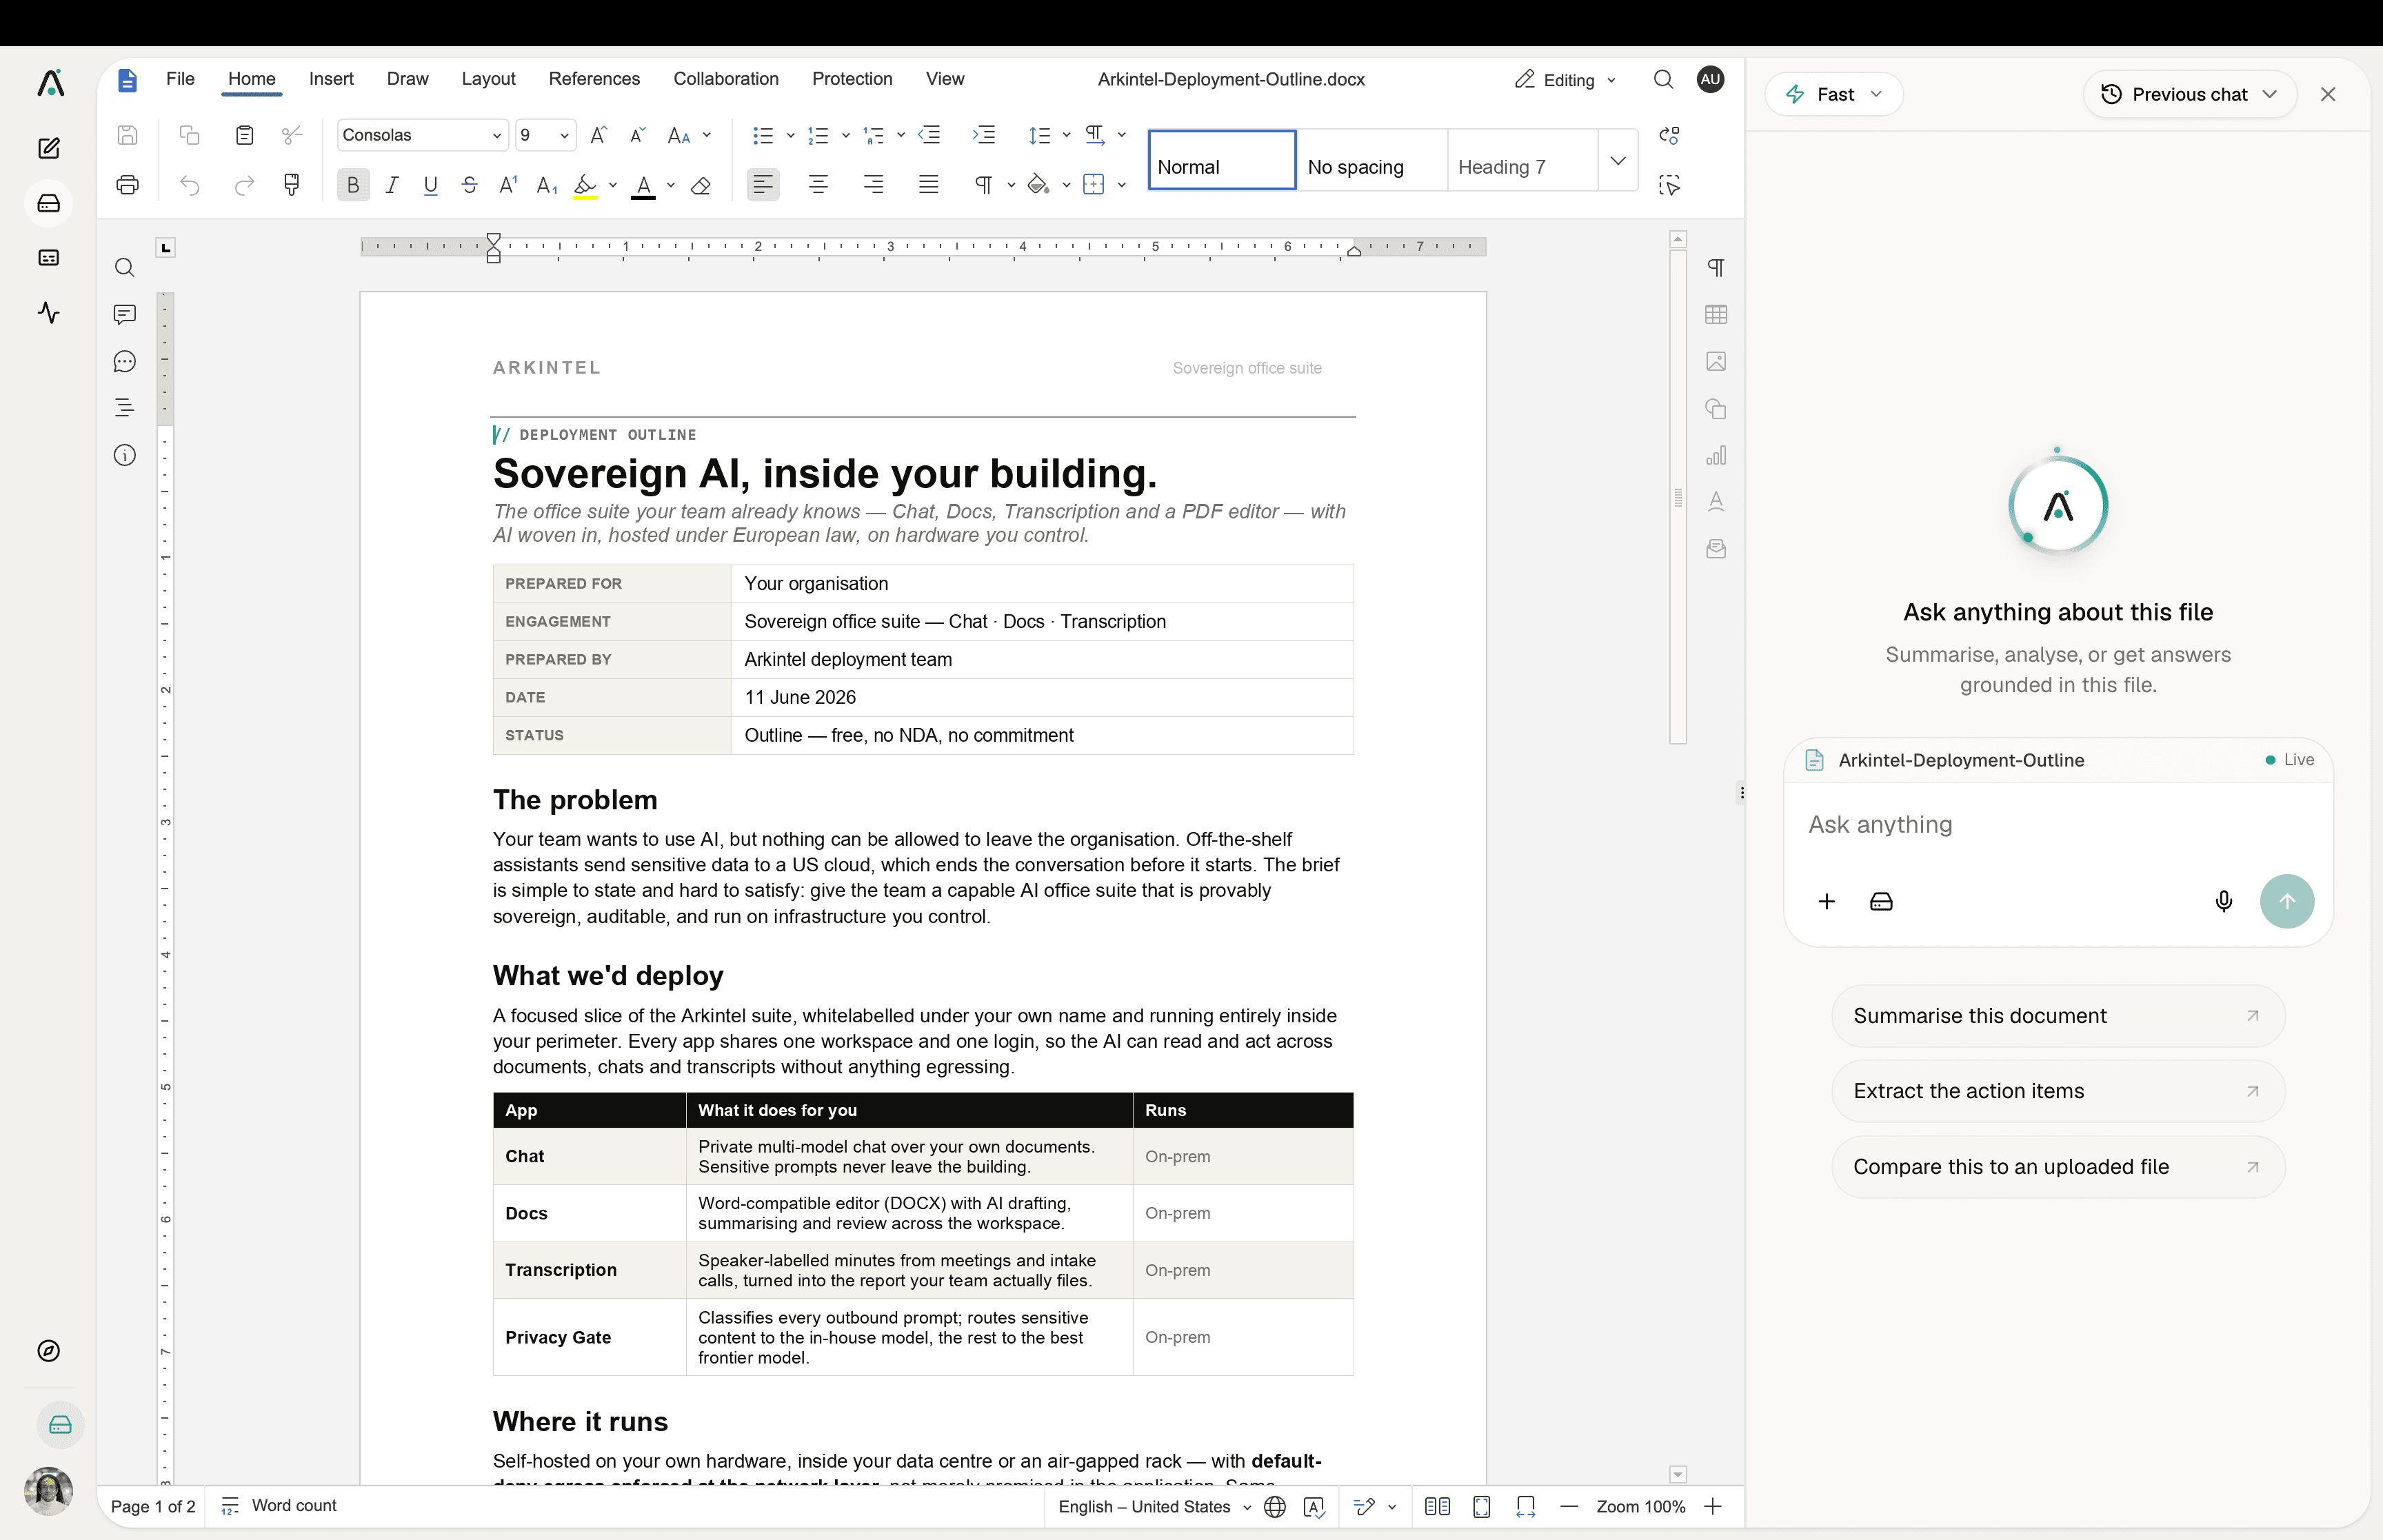Click Compare this to an uploaded file

[x=2057, y=1167]
